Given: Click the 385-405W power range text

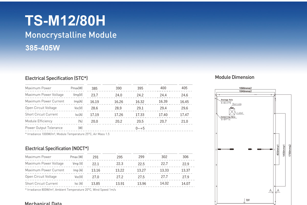Looking at the screenshot, I should coord(42,48).
